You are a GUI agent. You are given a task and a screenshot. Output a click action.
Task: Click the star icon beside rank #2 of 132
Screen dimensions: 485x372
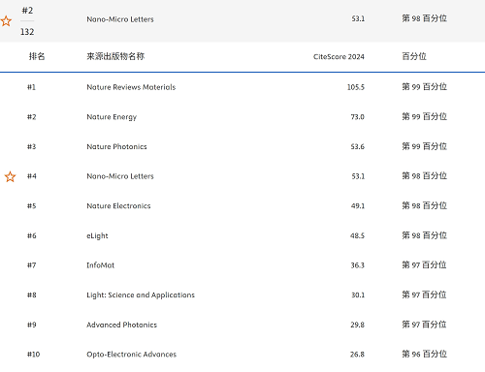pyautogui.click(x=6, y=21)
